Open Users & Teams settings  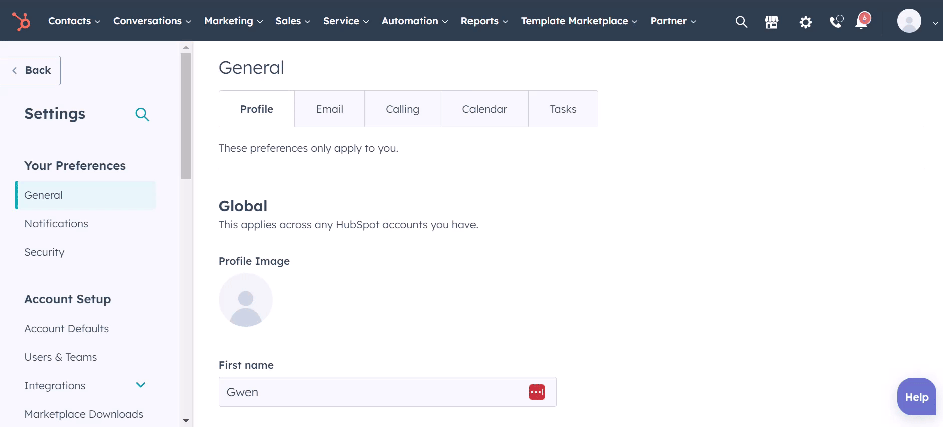61,357
